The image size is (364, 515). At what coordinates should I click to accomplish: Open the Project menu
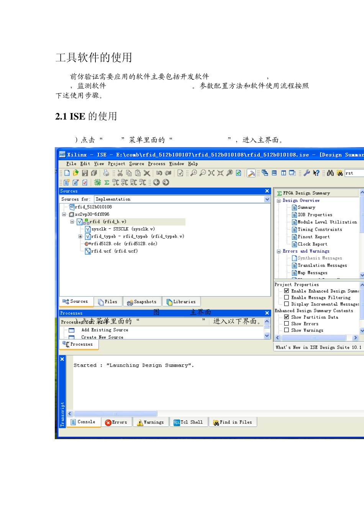click(x=116, y=164)
